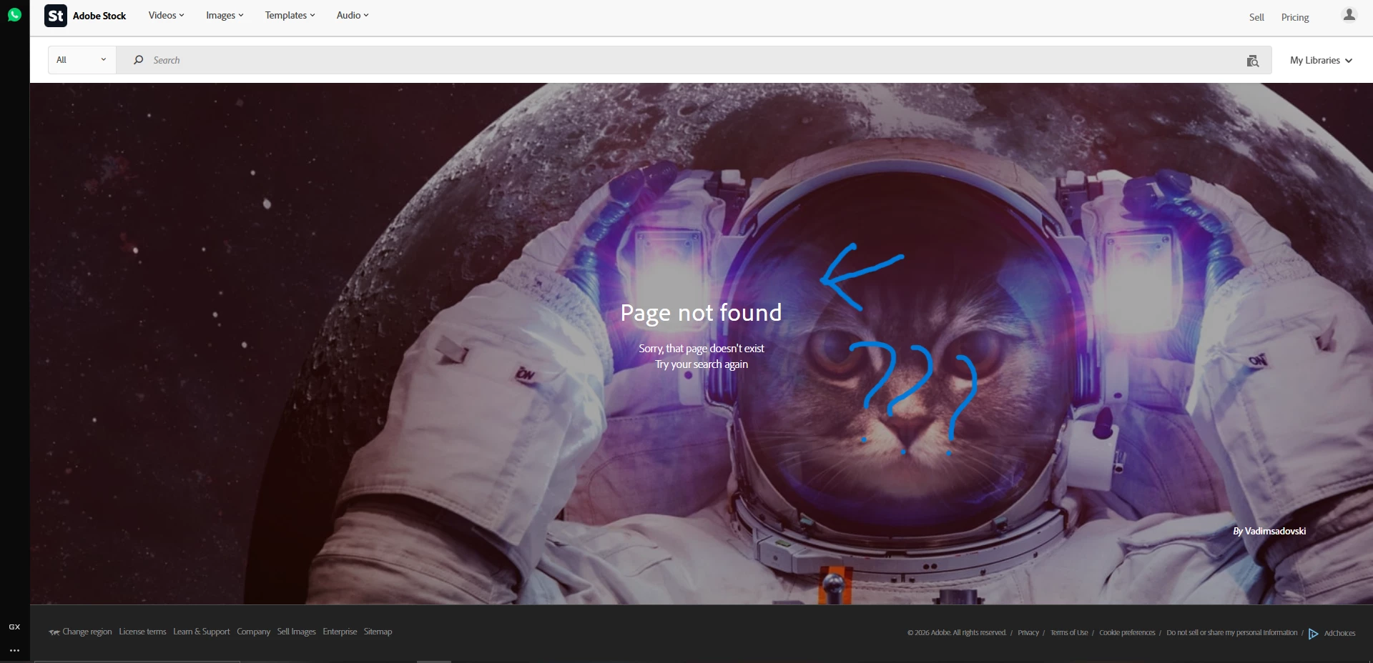Image resolution: width=1373 pixels, height=663 pixels.
Task: Click the AdChoices text link
Action: pos(1339,633)
